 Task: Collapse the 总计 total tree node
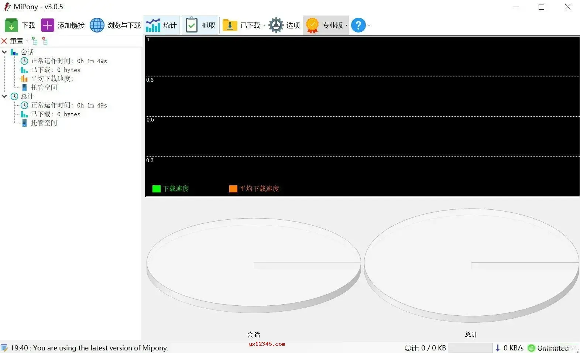tap(4, 96)
